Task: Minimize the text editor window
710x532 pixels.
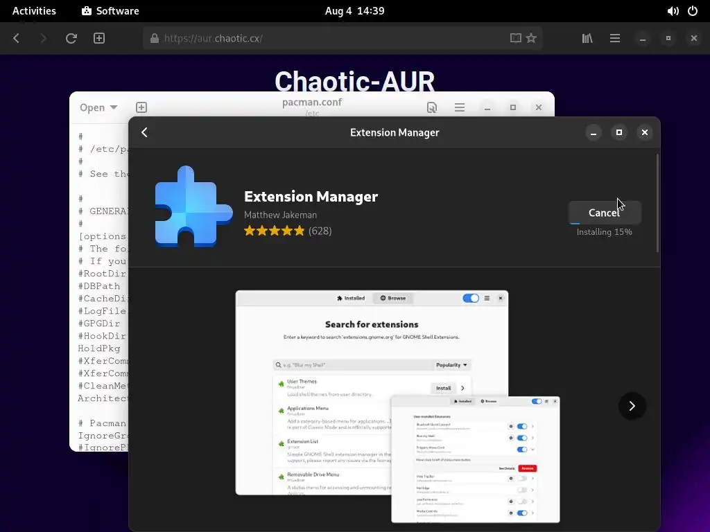Action: (487, 107)
